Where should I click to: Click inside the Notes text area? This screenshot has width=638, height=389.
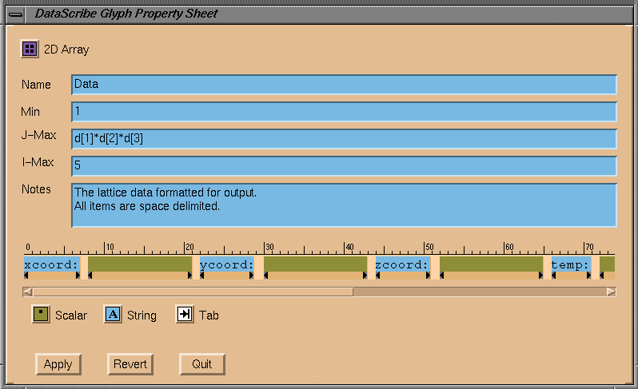point(344,205)
